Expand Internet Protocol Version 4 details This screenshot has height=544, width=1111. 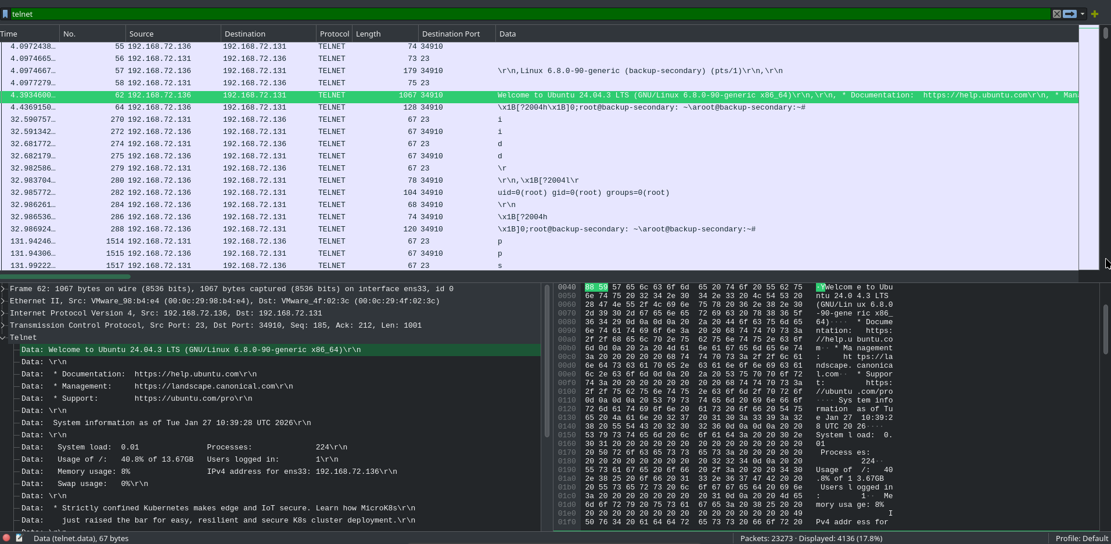(x=4, y=313)
